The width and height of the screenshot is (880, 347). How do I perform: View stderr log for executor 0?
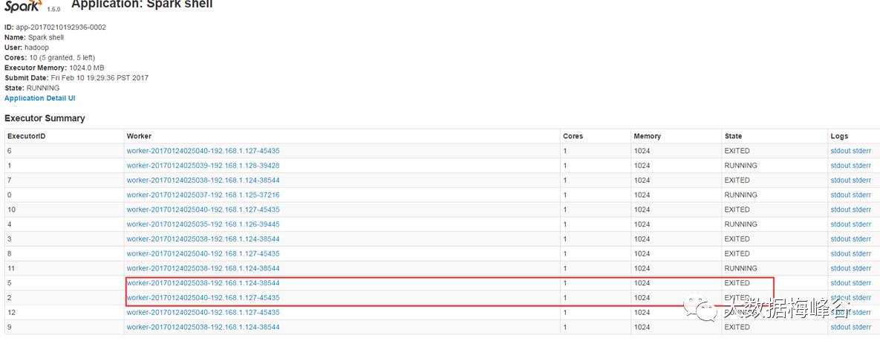[861, 195]
